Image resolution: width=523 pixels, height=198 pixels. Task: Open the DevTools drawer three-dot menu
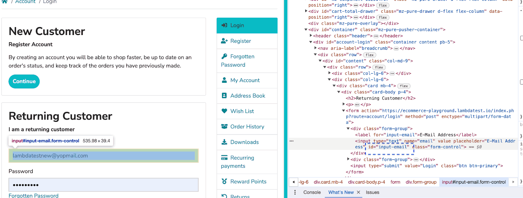tap(295, 192)
